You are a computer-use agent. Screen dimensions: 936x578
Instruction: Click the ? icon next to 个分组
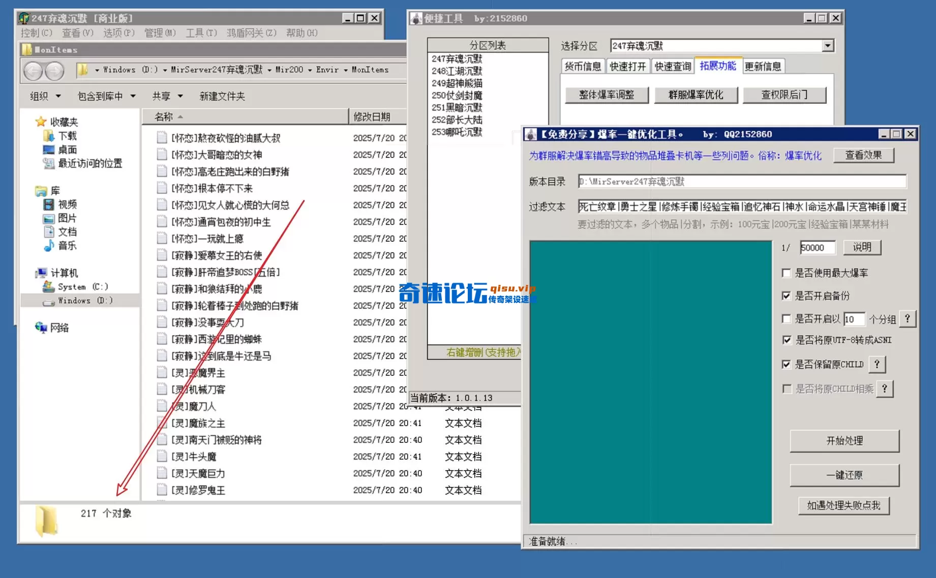coord(908,318)
